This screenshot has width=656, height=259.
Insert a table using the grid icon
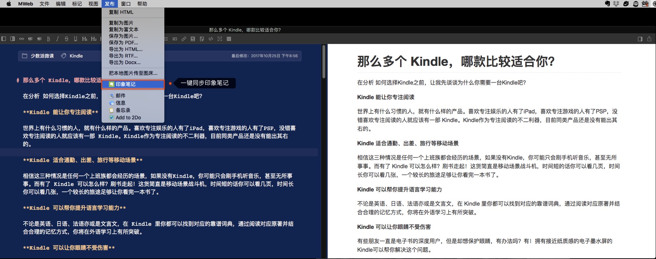click(x=229, y=39)
